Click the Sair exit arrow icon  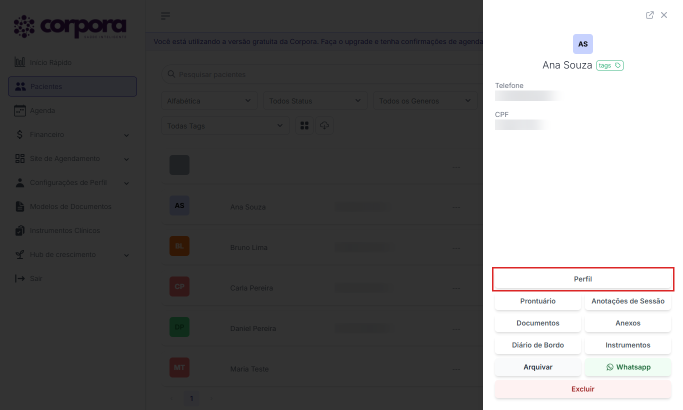(20, 278)
